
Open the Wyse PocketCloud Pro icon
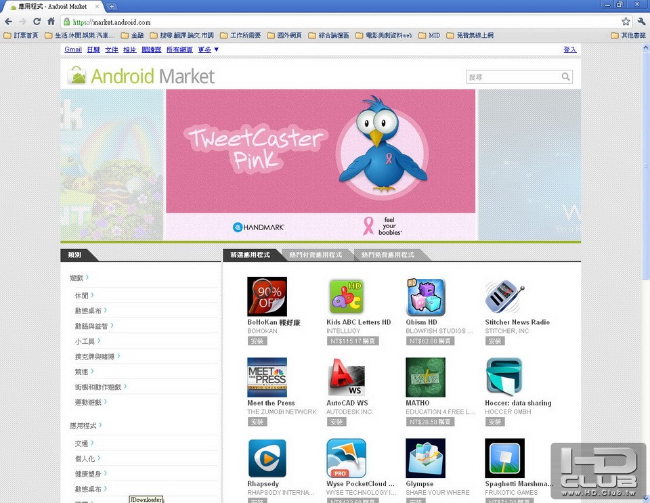(x=346, y=458)
